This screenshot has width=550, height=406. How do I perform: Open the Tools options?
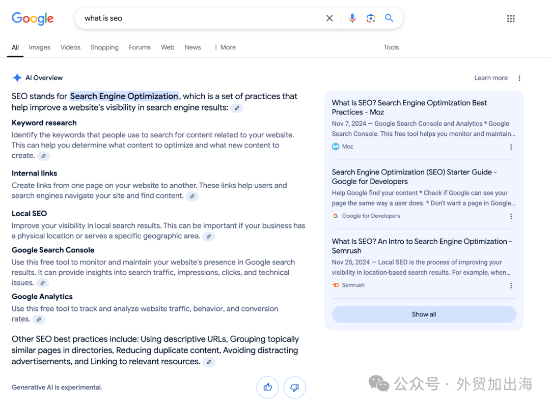coord(391,47)
